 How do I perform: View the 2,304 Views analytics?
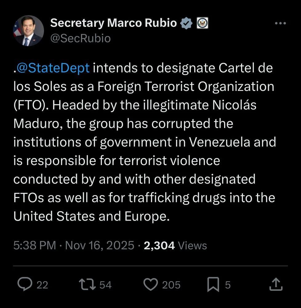click(175, 245)
